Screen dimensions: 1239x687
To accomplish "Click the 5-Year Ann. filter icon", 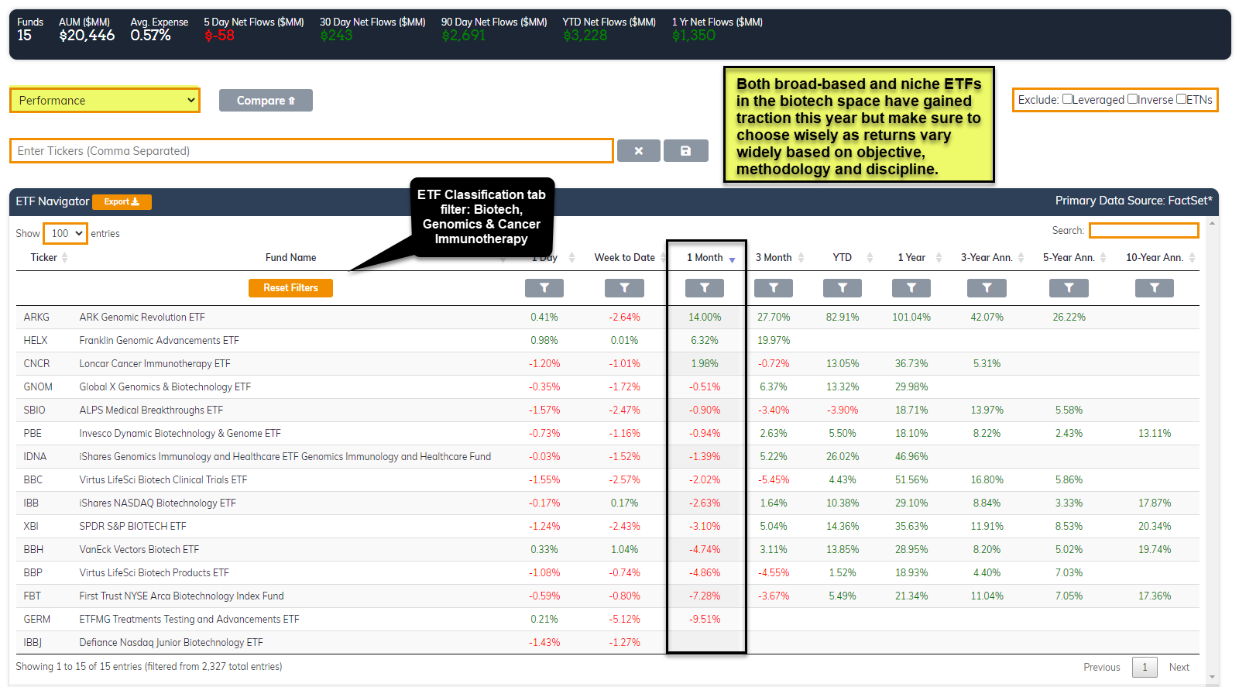I will pos(1069,288).
